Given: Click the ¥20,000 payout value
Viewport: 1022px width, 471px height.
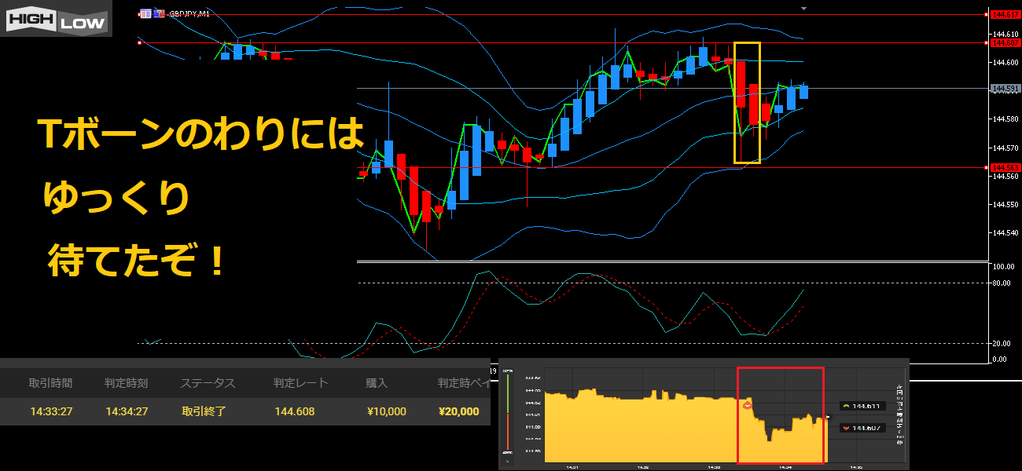Looking at the screenshot, I should (458, 411).
